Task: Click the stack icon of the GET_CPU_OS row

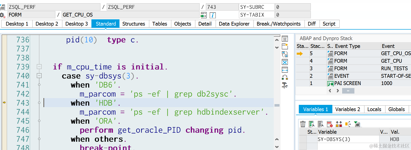Action: (330, 53)
